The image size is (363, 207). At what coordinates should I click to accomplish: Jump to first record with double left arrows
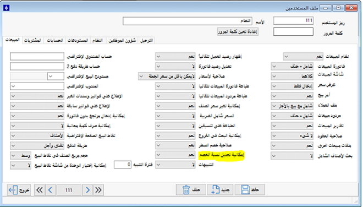(x=40, y=190)
